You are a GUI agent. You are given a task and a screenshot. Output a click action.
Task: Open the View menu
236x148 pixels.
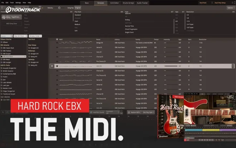[x=24, y=2]
